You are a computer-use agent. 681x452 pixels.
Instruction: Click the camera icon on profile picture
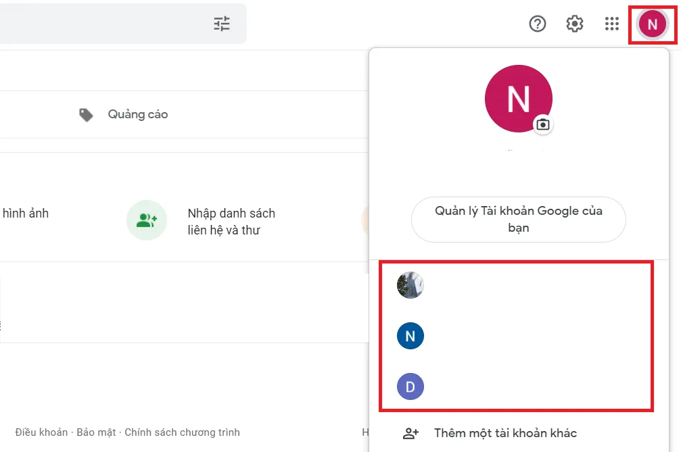click(x=542, y=126)
